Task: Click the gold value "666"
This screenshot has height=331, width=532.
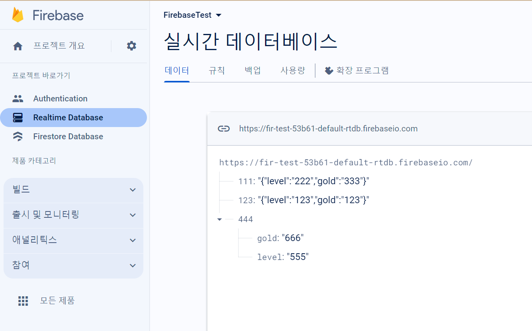Action: pos(293,238)
